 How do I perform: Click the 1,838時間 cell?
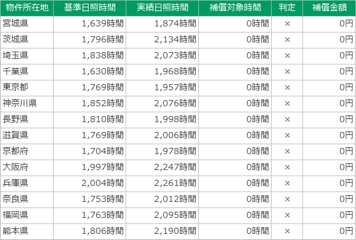pos(90,56)
